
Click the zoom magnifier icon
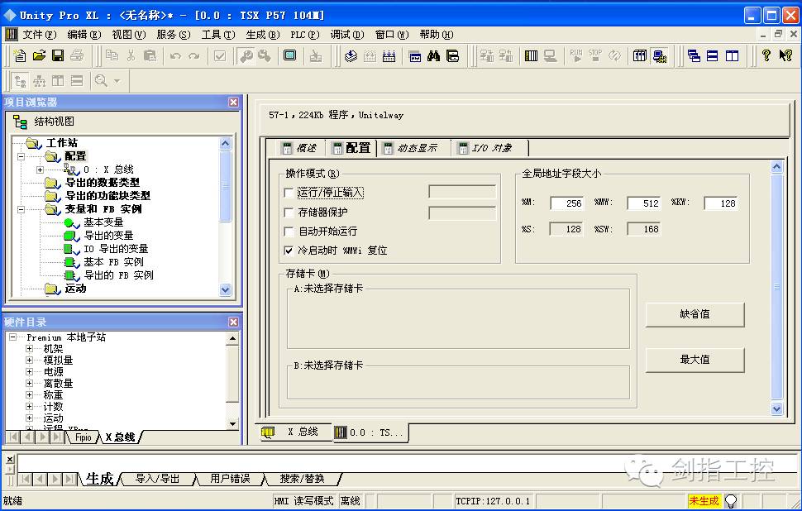(101, 81)
